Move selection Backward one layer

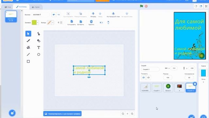[100, 14]
